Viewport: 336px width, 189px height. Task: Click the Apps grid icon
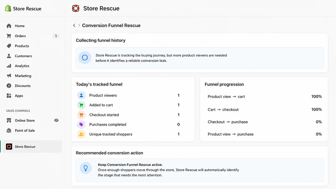[9, 96]
